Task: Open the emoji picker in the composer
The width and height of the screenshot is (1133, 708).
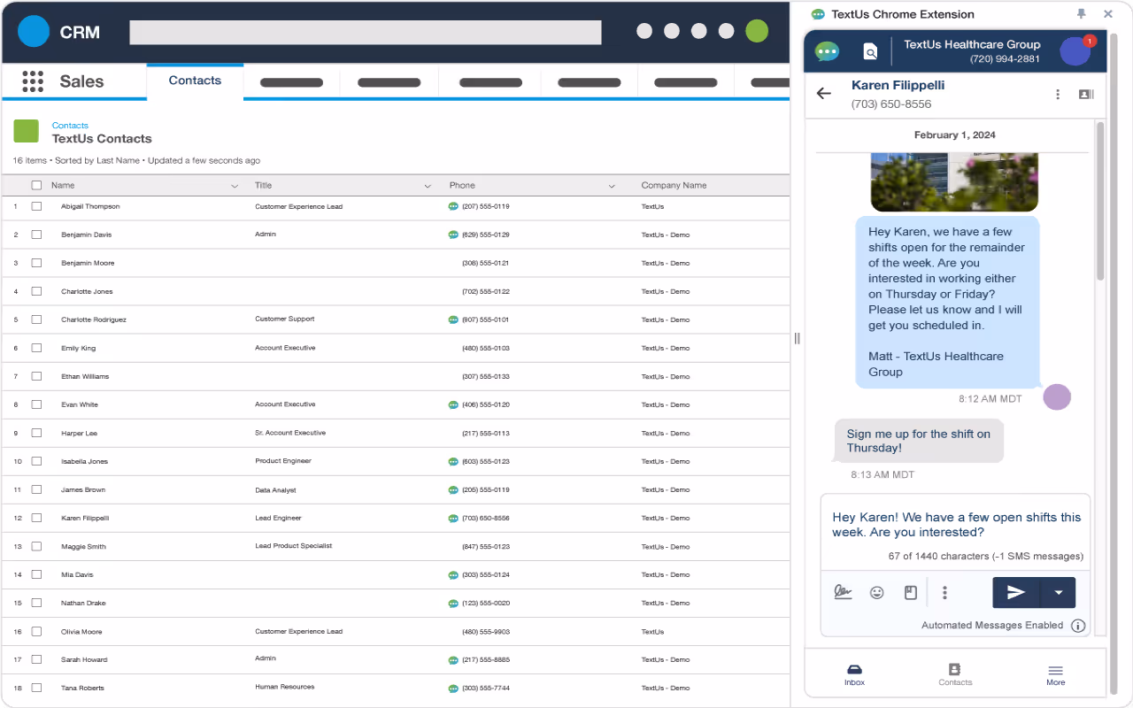Action: (x=876, y=592)
